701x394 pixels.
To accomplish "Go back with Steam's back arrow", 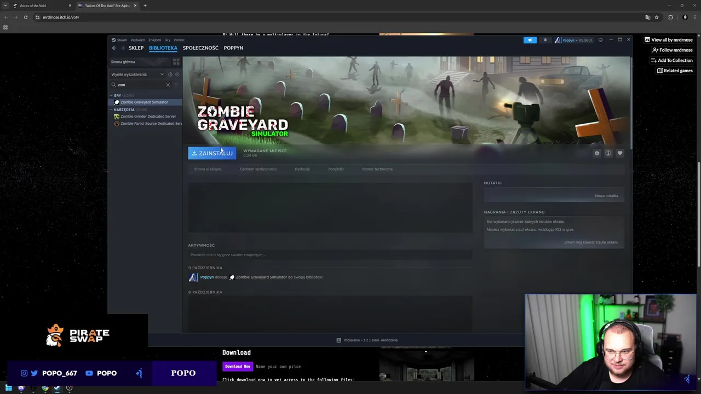I will coord(114,48).
